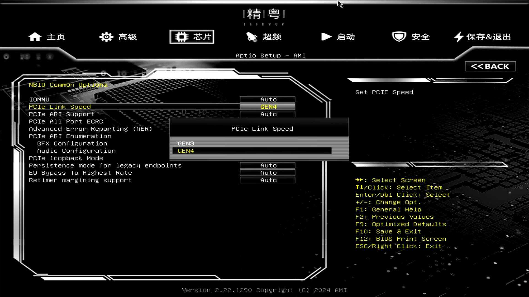
Task: Open GFX Configuration submenu
Action: (72, 144)
